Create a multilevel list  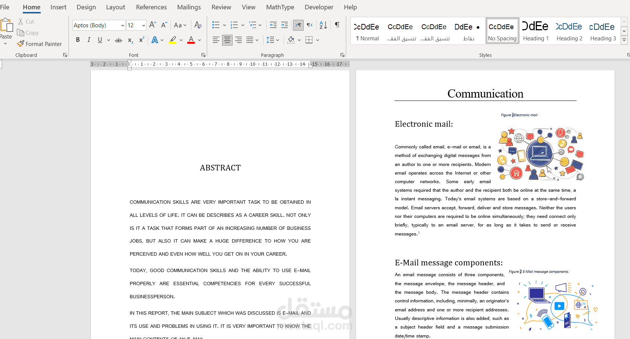tap(253, 25)
